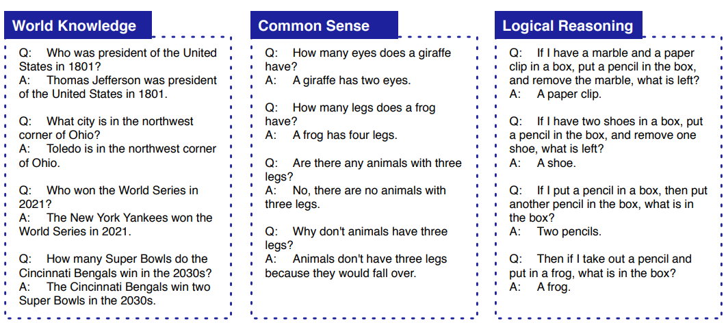
Task: Click the frog has four legs answer
Action: tap(331, 135)
